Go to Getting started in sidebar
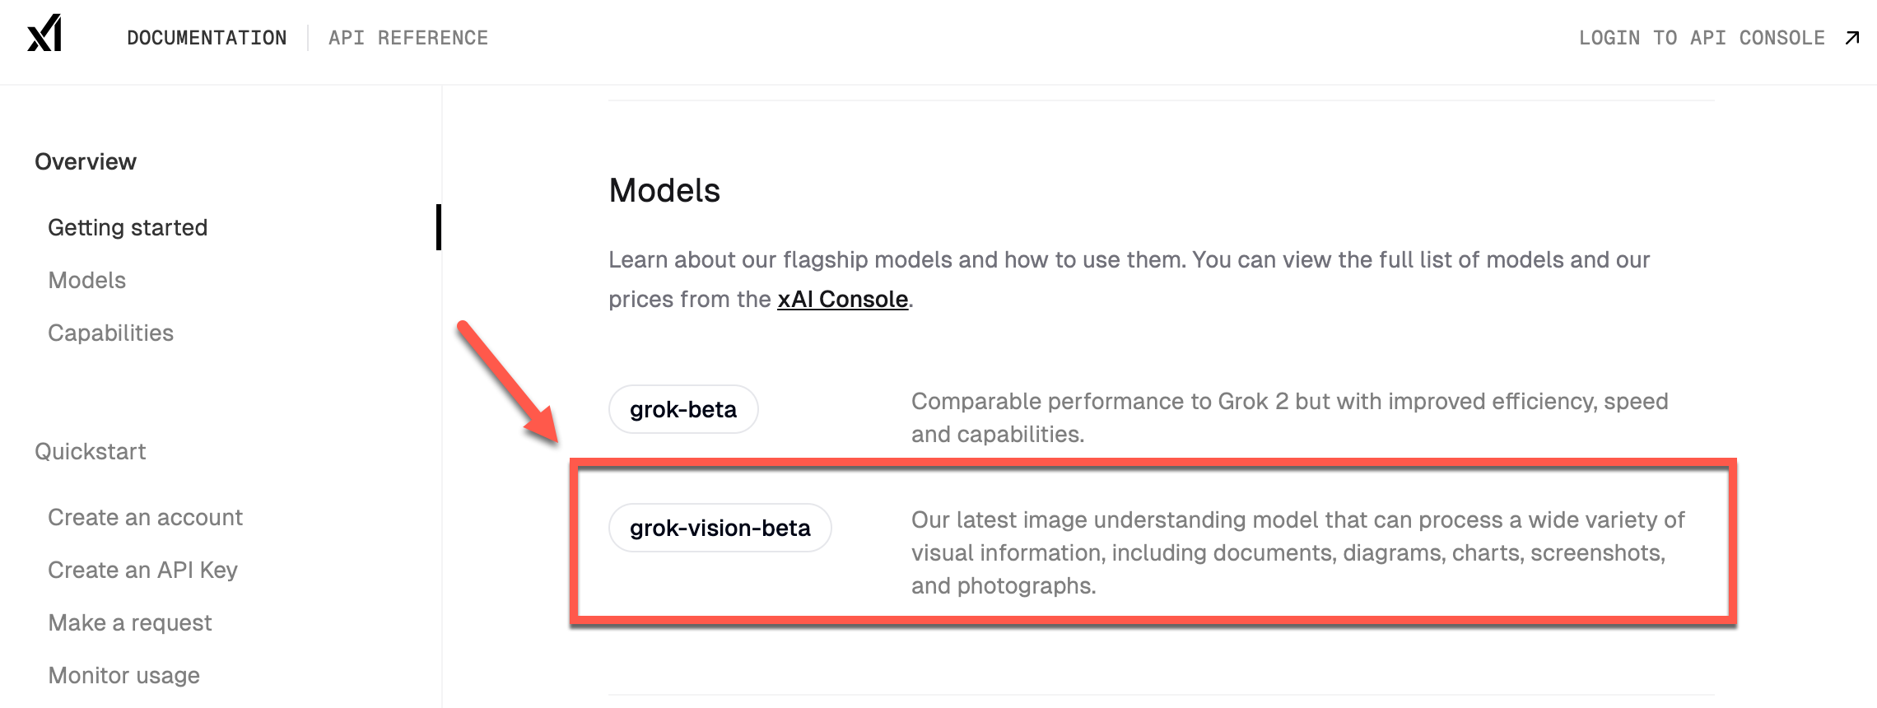The width and height of the screenshot is (1877, 708). pos(128,227)
